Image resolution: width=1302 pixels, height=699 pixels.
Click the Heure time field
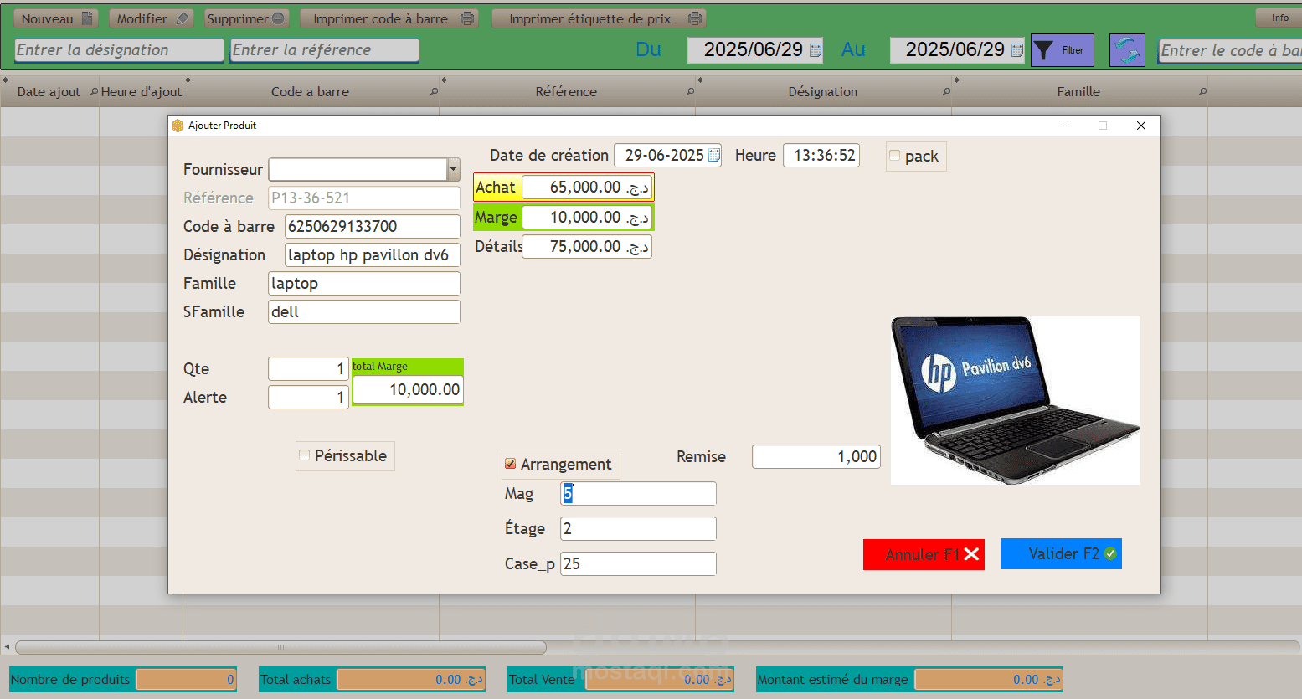click(821, 155)
